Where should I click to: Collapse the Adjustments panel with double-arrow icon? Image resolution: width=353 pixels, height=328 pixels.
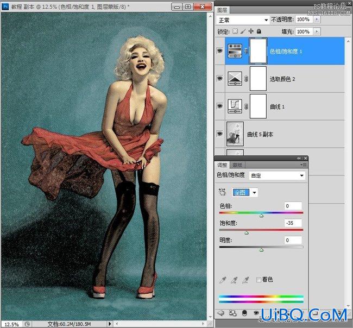(x=299, y=159)
